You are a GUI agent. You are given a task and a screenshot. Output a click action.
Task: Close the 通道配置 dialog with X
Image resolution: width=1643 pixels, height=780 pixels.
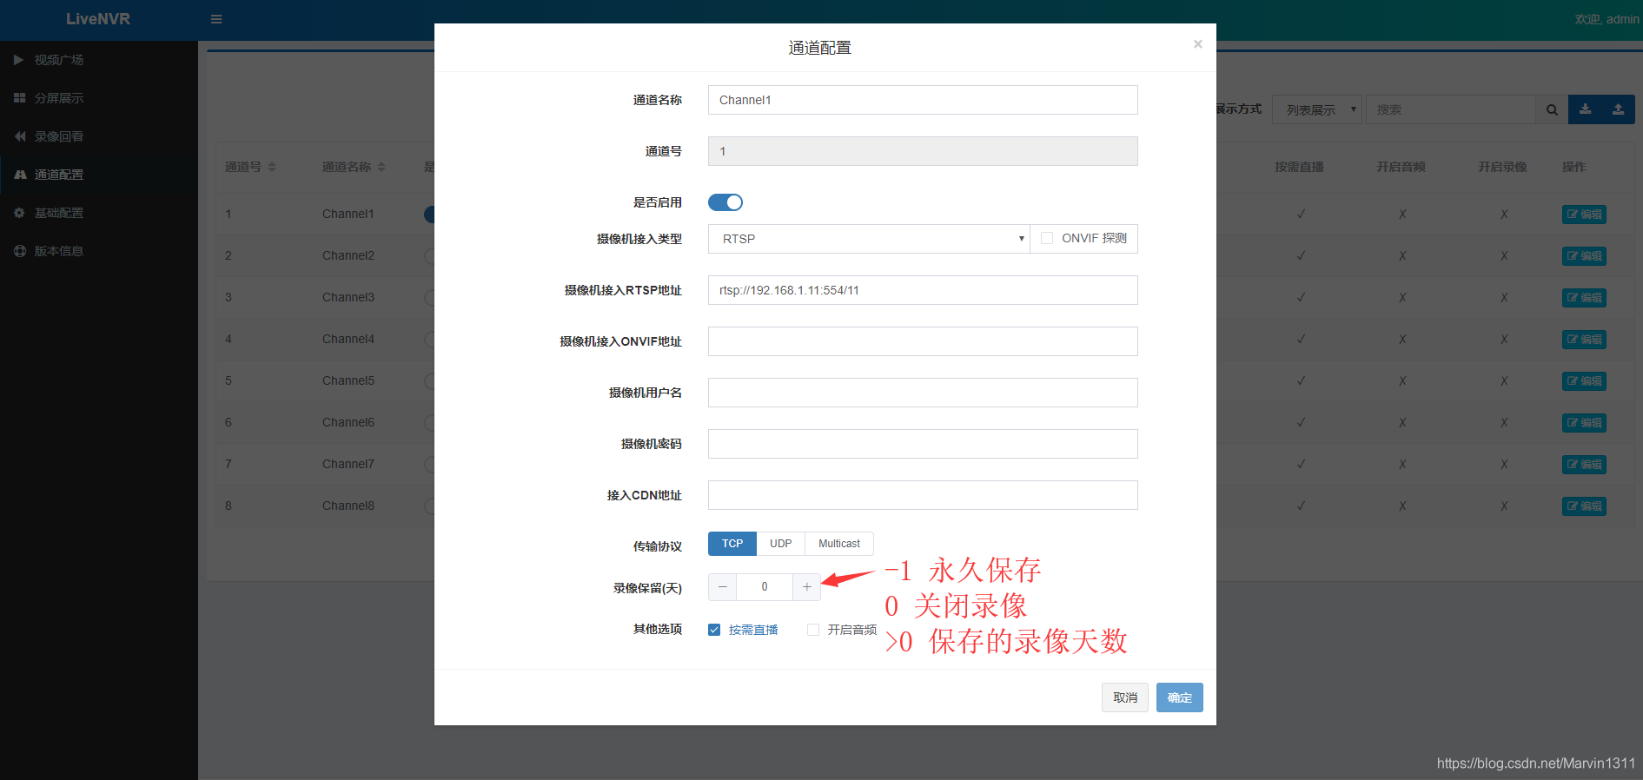(1198, 43)
